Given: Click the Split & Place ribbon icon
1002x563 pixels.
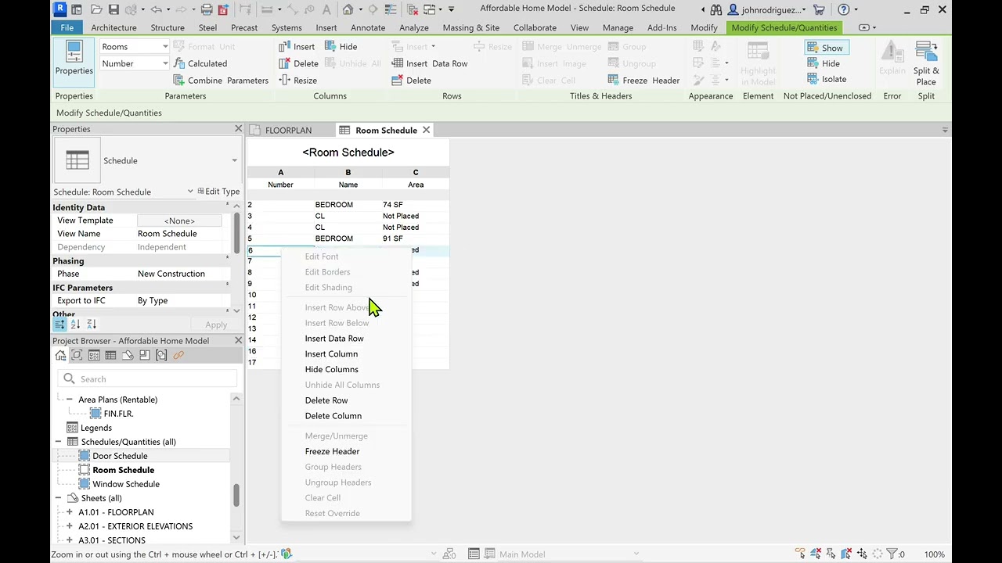Looking at the screenshot, I should tap(926, 63).
